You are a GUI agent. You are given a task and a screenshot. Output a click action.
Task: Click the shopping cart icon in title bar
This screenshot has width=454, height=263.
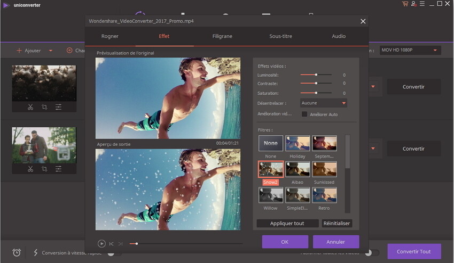tap(405, 4)
